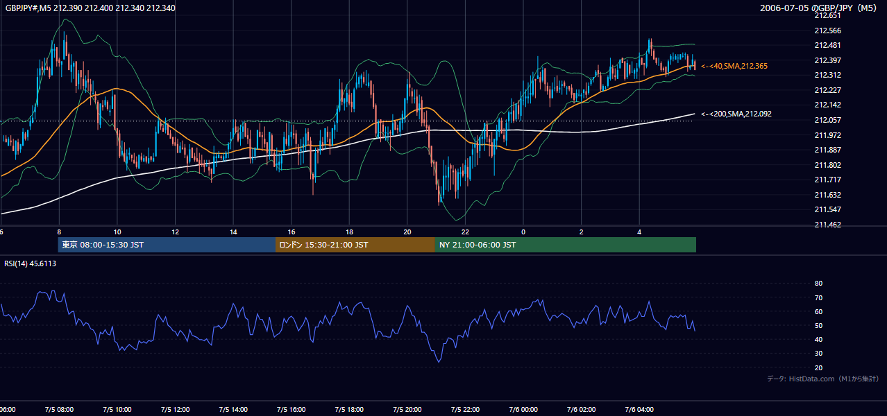Click the 7/5 22:00 date label
This screenshot has height=416, width=887.
(x=466, y=410)
